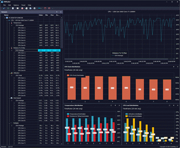
Task: Maximize the CPU Load distribution panel
Action: click(x=170, y=105)
